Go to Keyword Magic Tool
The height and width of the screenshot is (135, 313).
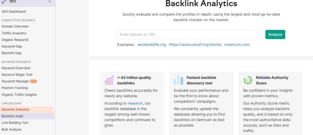[17, 75]
